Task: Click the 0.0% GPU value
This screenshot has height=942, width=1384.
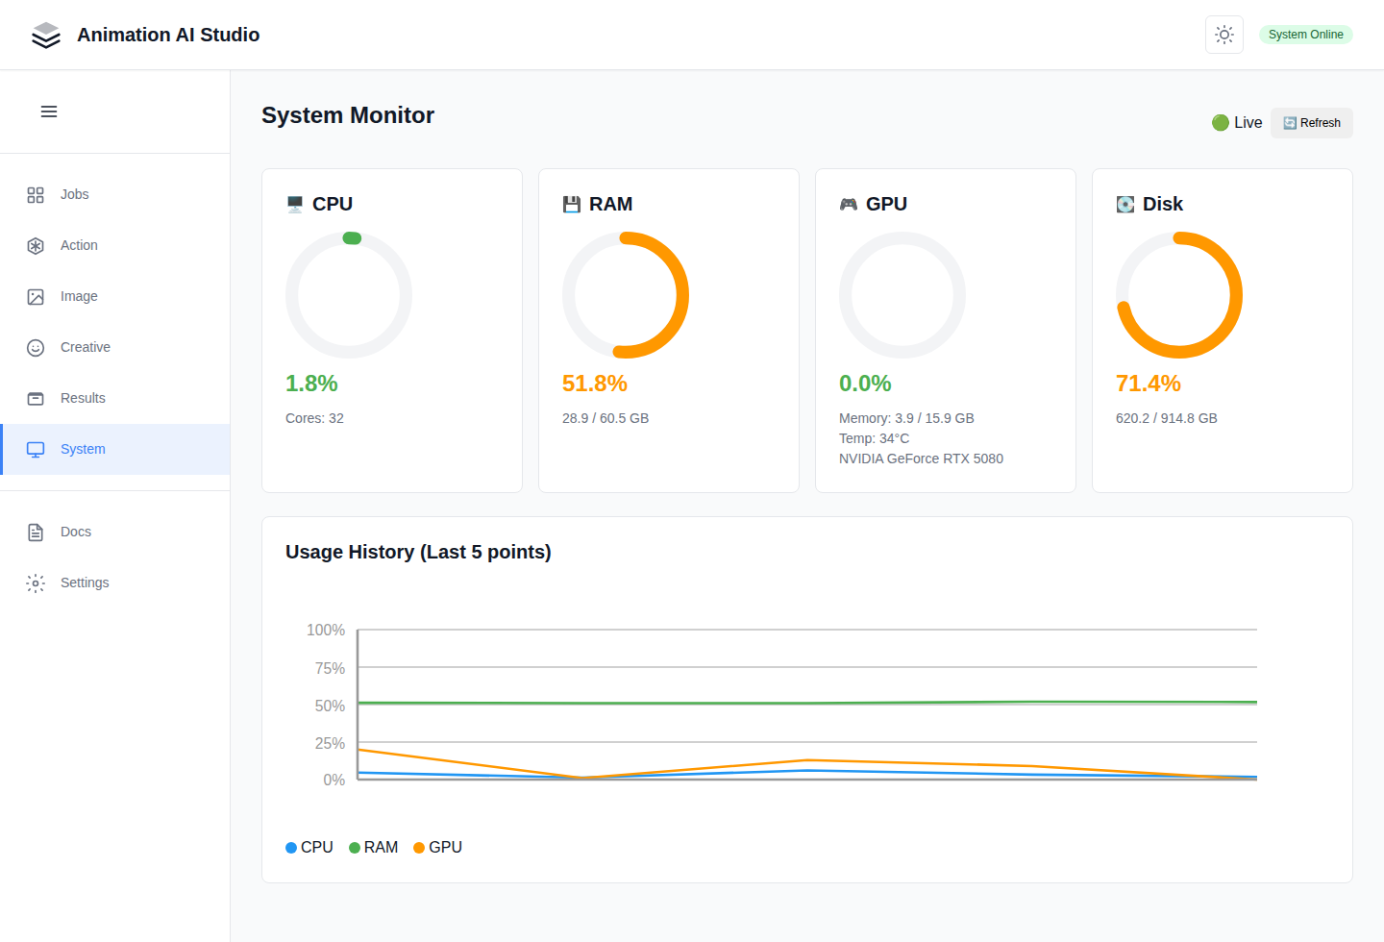Action: click(865, 384)
